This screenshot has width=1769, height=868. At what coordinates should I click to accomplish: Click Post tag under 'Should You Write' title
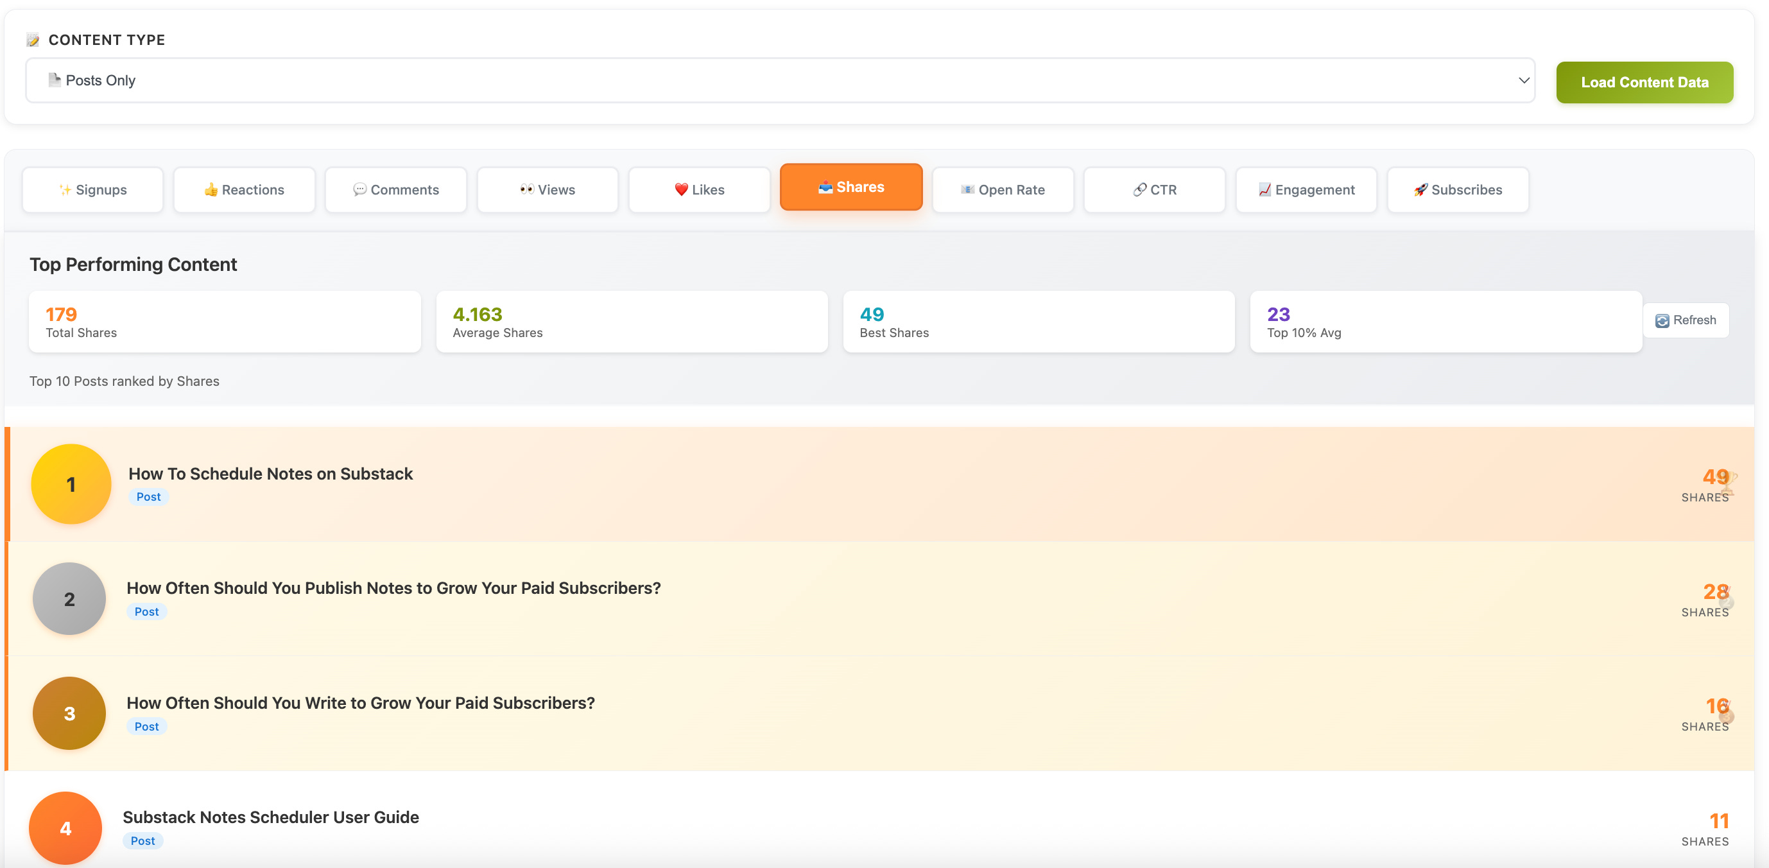pyautogui.click(x=147, y=727)
